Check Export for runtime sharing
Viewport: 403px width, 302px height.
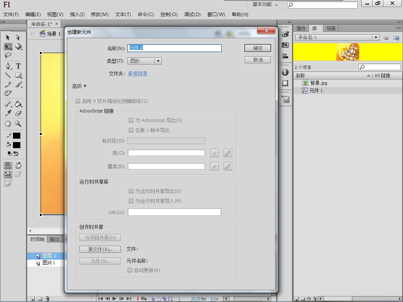click(131, 191)
